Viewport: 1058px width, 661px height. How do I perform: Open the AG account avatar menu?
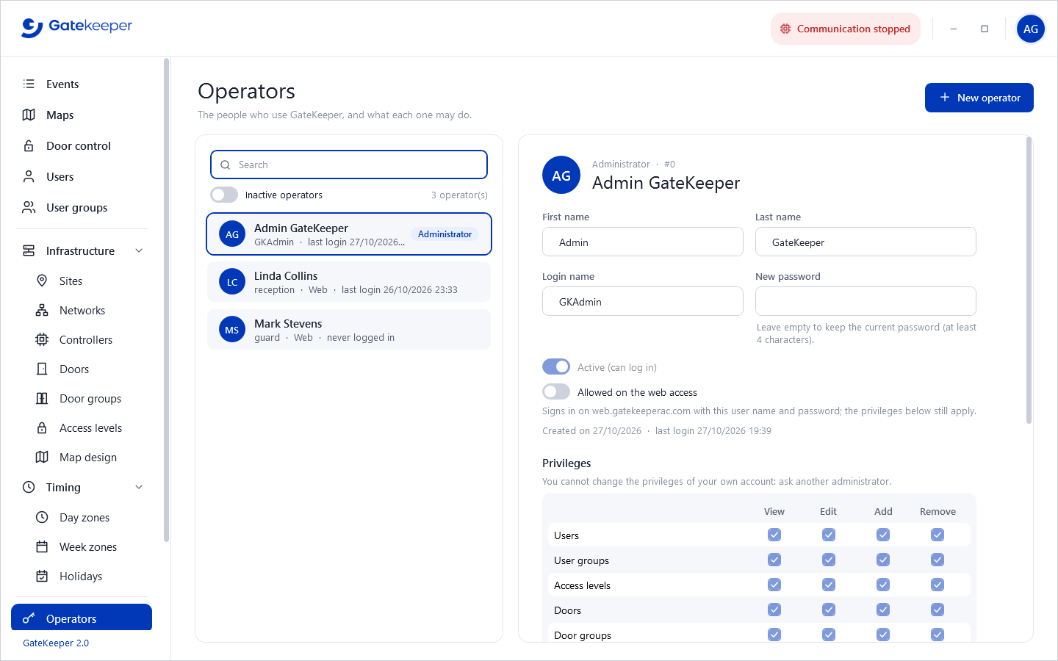[x=1031, y=29]
